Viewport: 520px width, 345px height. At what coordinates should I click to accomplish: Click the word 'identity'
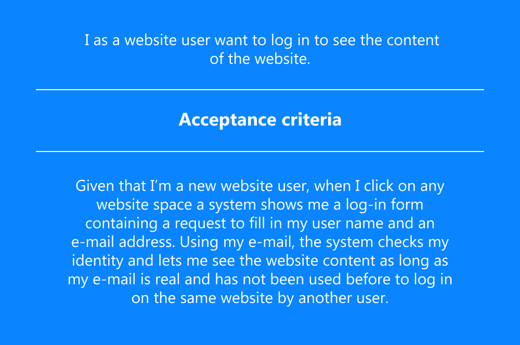click(94, 261)
